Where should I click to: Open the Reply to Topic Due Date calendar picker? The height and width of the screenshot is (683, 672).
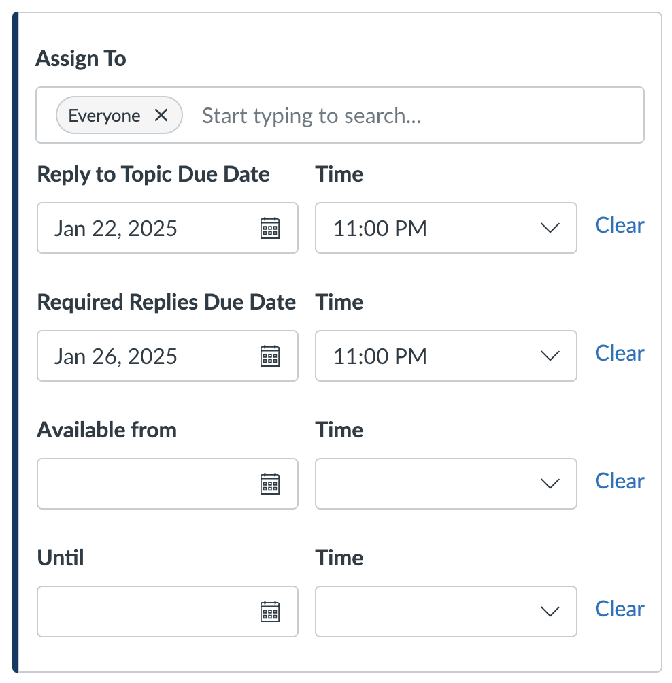(271, 229)
